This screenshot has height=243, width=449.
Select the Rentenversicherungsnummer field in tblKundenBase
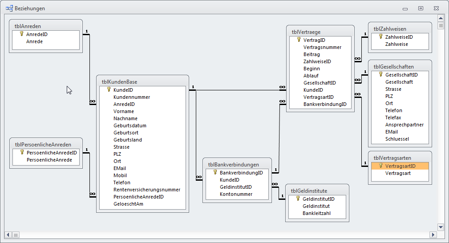pyautogui.click(x=146, y=190)
